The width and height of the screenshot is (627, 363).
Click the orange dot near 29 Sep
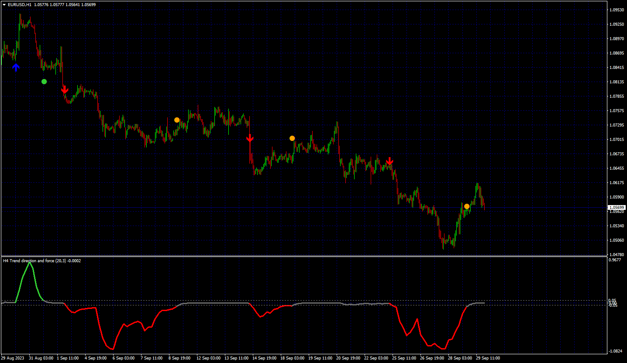(x=467, y=206)
